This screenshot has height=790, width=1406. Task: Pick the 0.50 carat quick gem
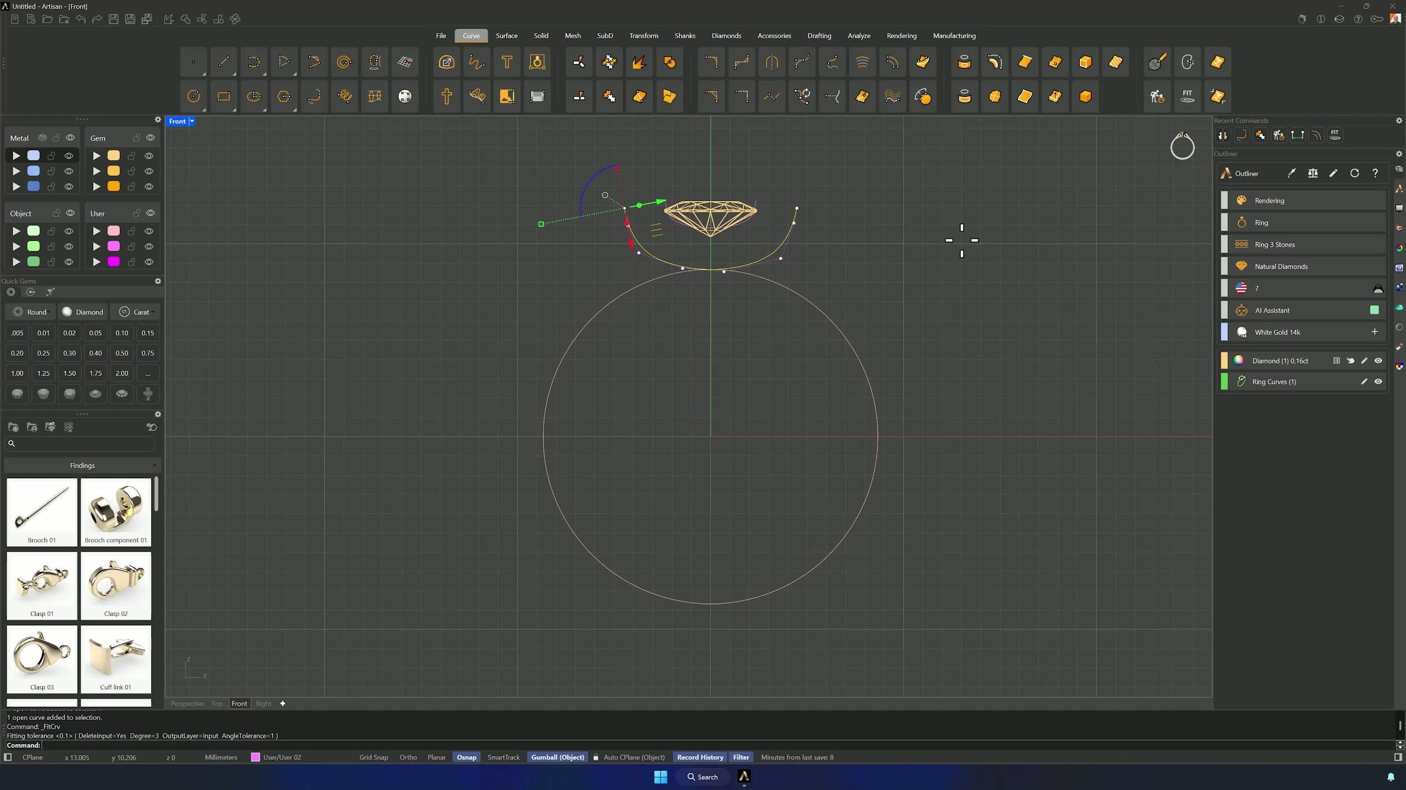pos(121,353)
